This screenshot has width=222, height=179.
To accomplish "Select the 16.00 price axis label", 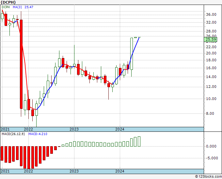I will 211,68.
